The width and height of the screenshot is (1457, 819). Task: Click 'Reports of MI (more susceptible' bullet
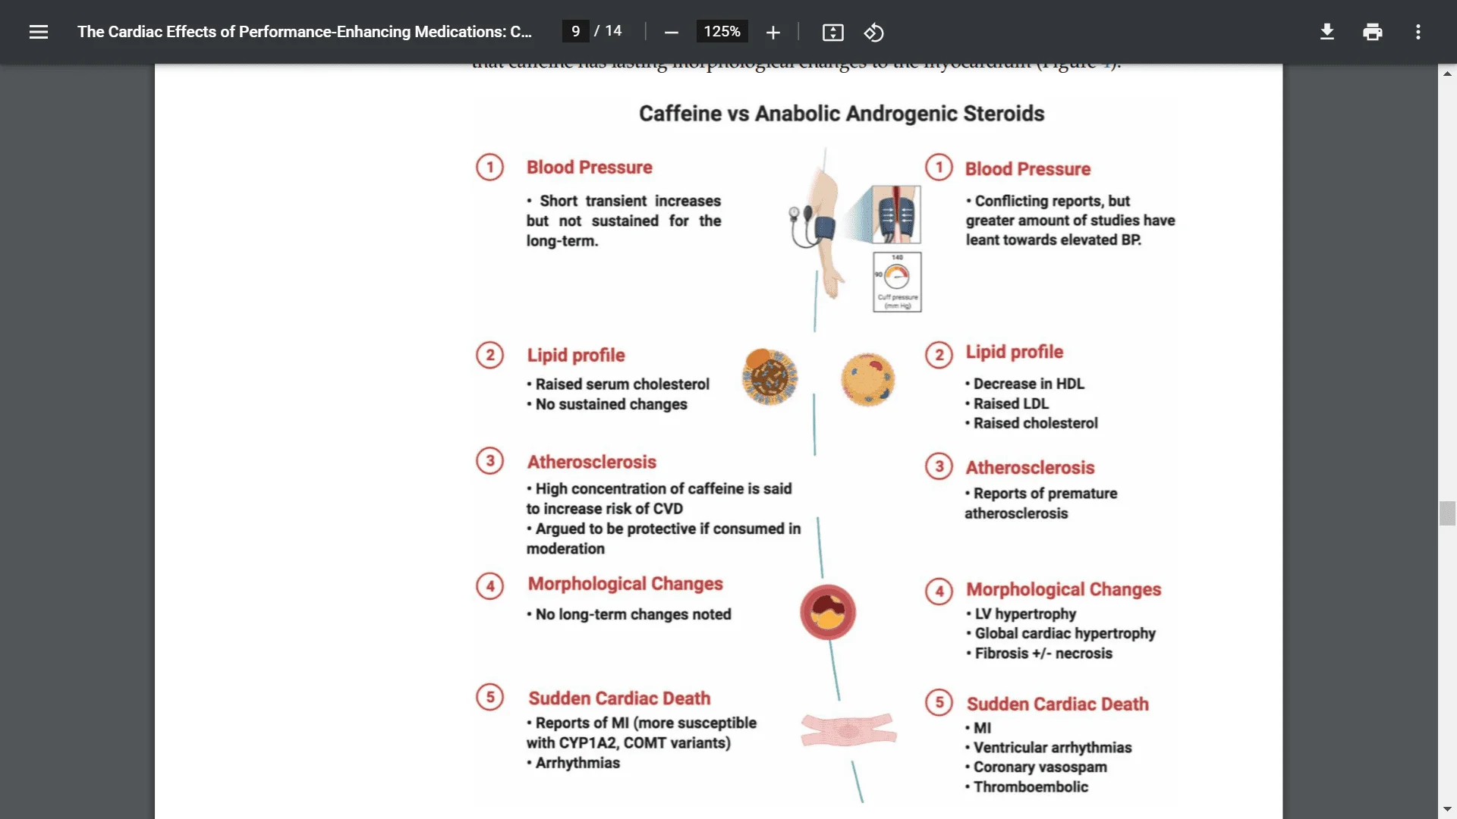click(642, 733)
